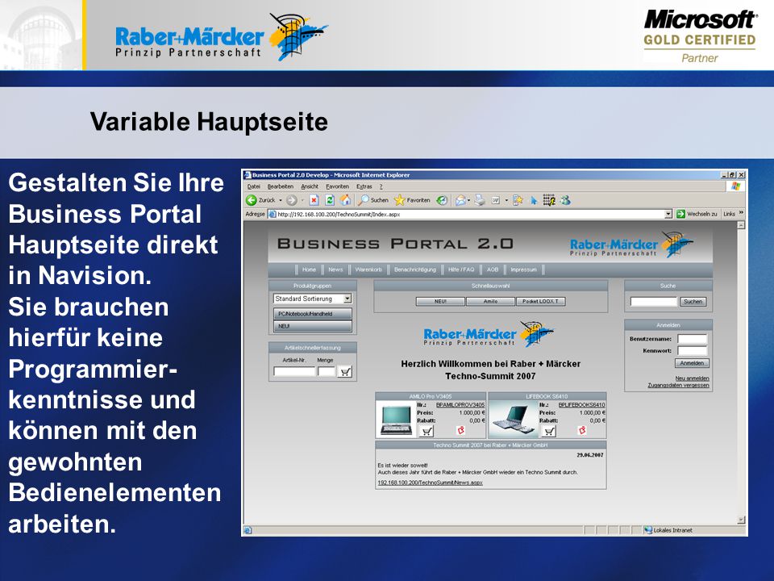Click NEU! in the Schnellauswahl bar
This screenshot has height=581, width=774.
pos(440,301)
